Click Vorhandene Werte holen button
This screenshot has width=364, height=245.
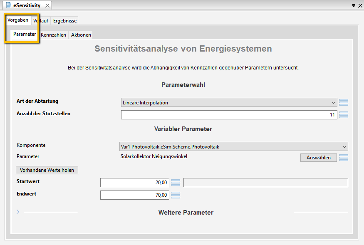[x=47, y=170]
